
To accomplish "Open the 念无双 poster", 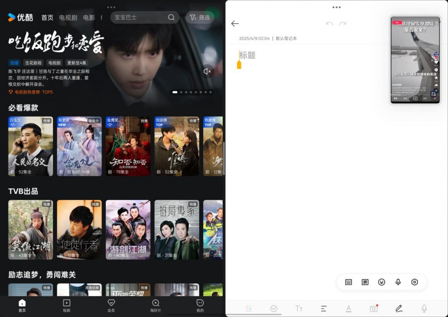I will coord(79,146).
